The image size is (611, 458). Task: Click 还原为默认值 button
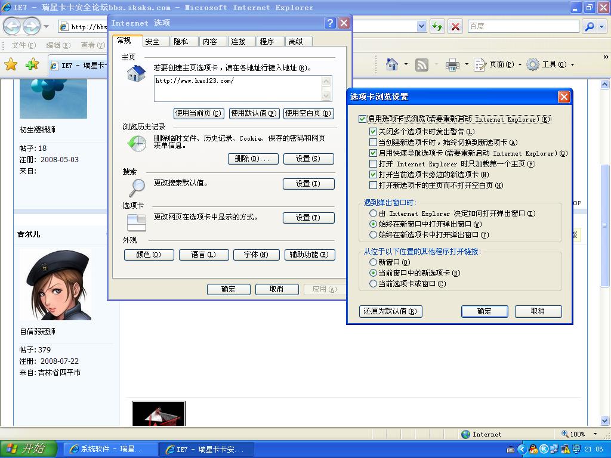390,311
